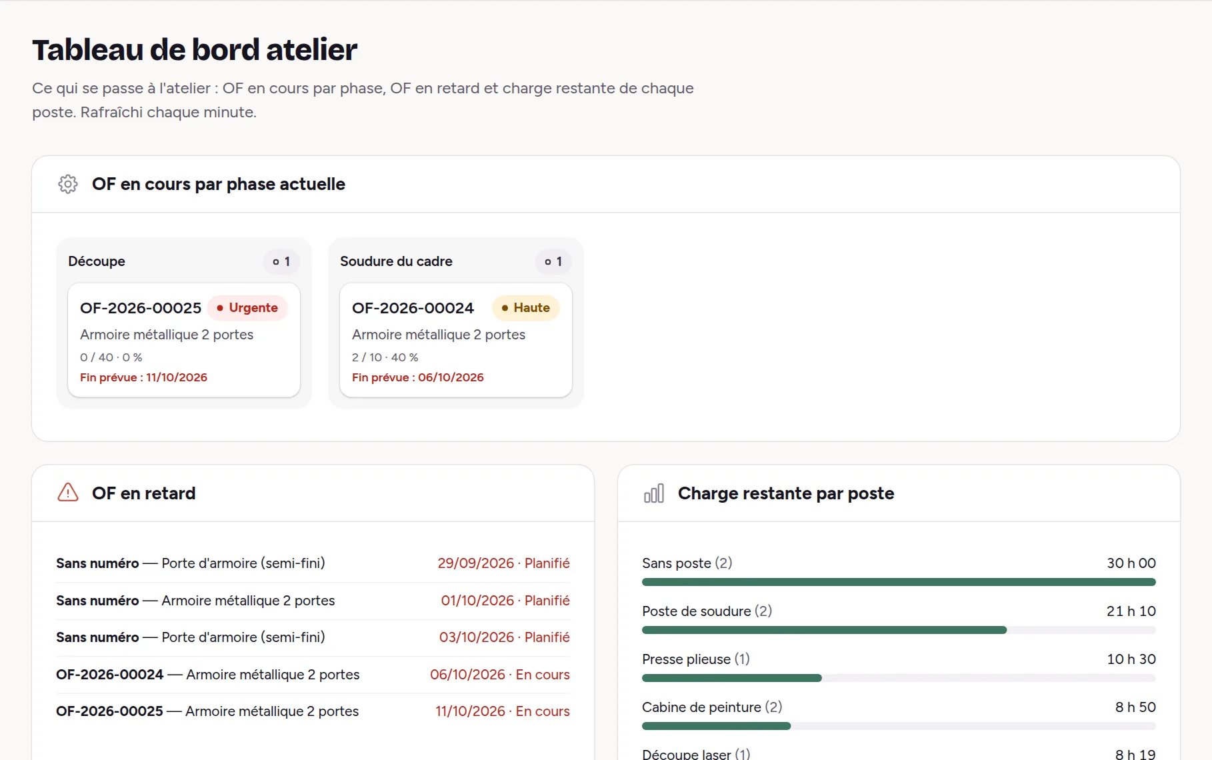Select the Cabine de peinture (2) label
This screenshot has height=760, width=1212.
tap(712, 707)
